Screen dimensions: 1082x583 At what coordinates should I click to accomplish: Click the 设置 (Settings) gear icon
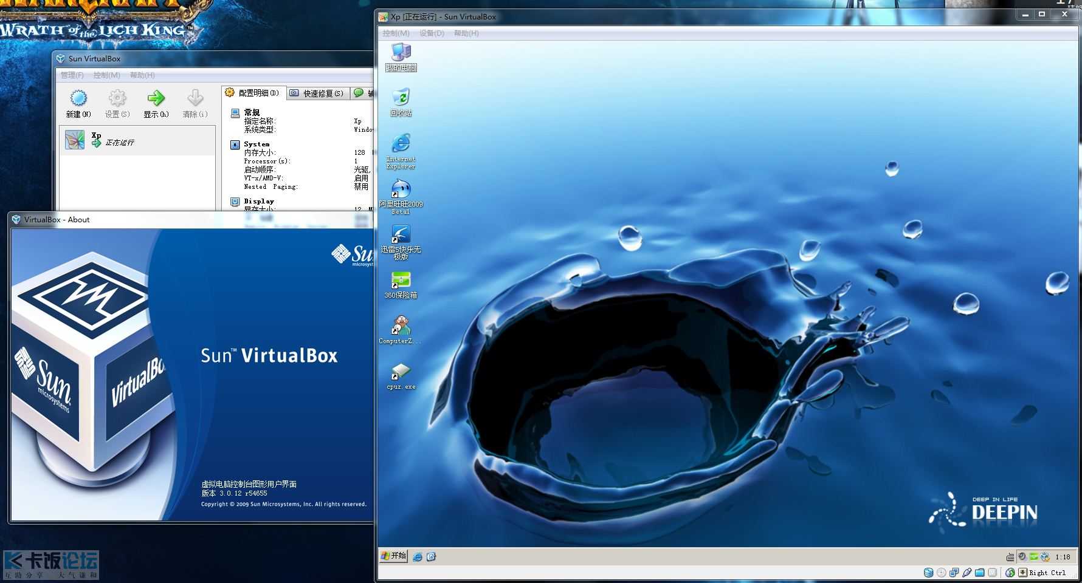(x=117, y=98)
